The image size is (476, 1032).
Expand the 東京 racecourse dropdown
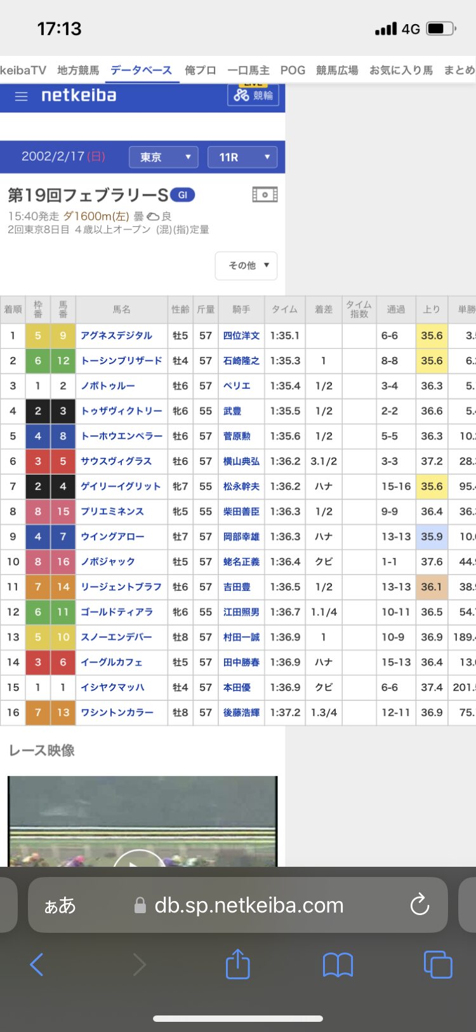[164, 157]
